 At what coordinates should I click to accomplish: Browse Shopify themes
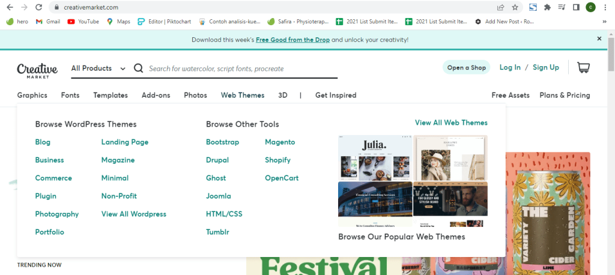click(x=277, y=160)
